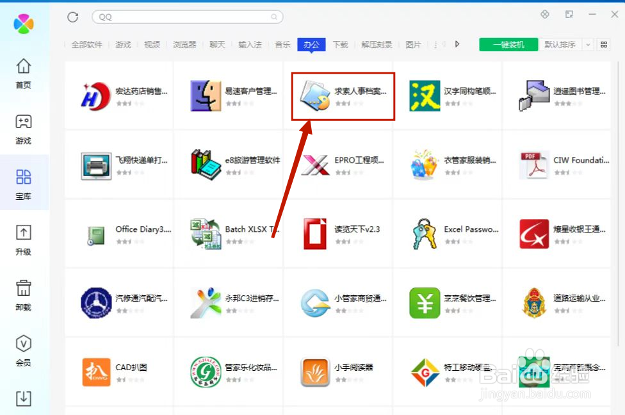Select the 浏览器 category tab

pos(184,44)
